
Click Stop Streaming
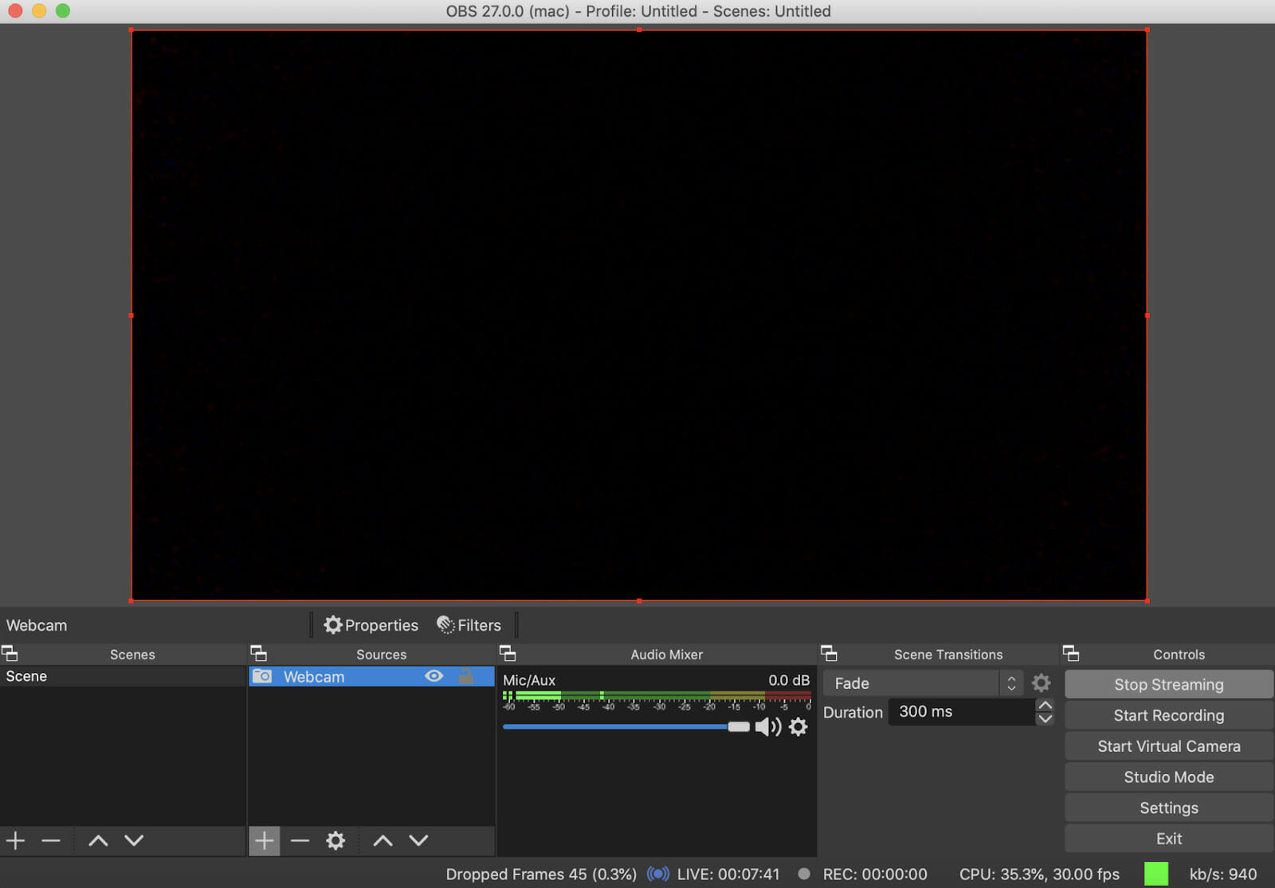point(1168,684)
